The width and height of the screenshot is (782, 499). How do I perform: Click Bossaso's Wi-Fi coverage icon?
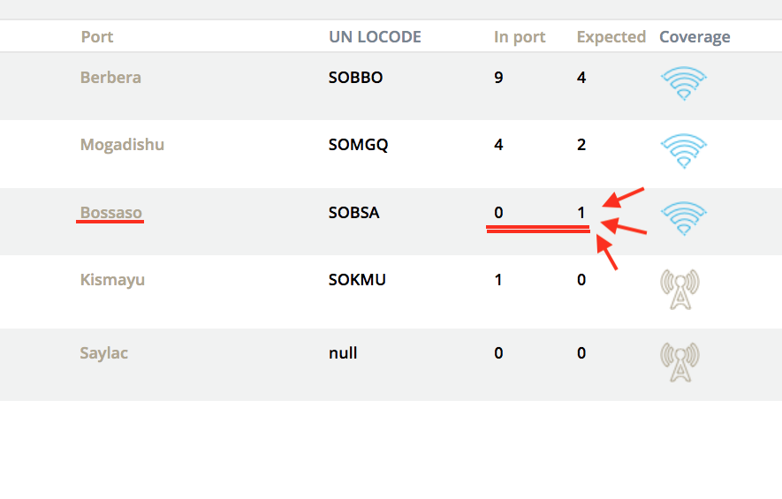(x=683, y=218)
